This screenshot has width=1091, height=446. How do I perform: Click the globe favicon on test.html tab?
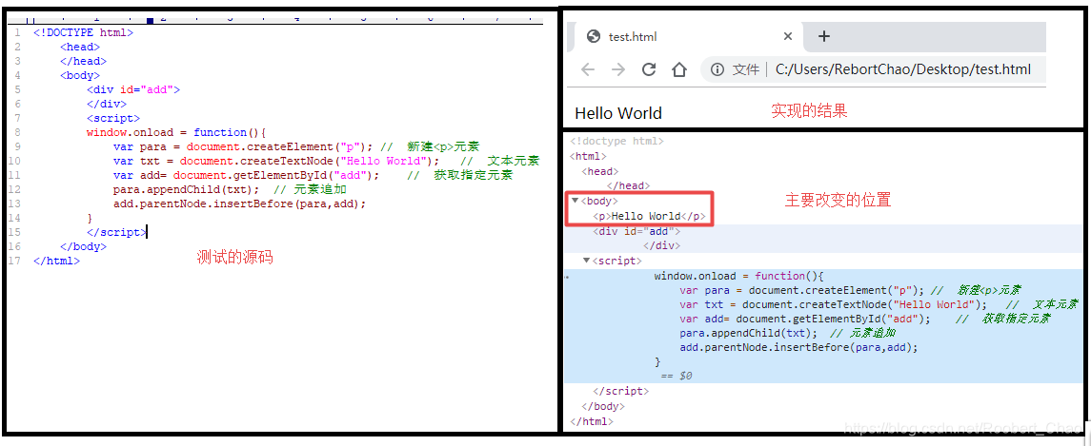click(594, 36)
